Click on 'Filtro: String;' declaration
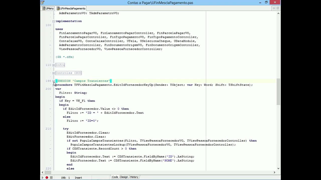This screenshot has width=321, height=180. (73, 93)
